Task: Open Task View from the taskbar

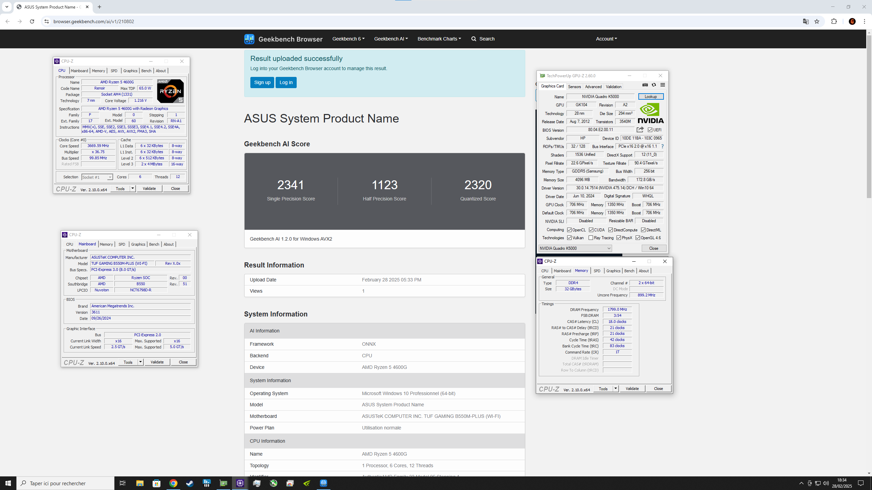Action: click(x=123, y=483)
